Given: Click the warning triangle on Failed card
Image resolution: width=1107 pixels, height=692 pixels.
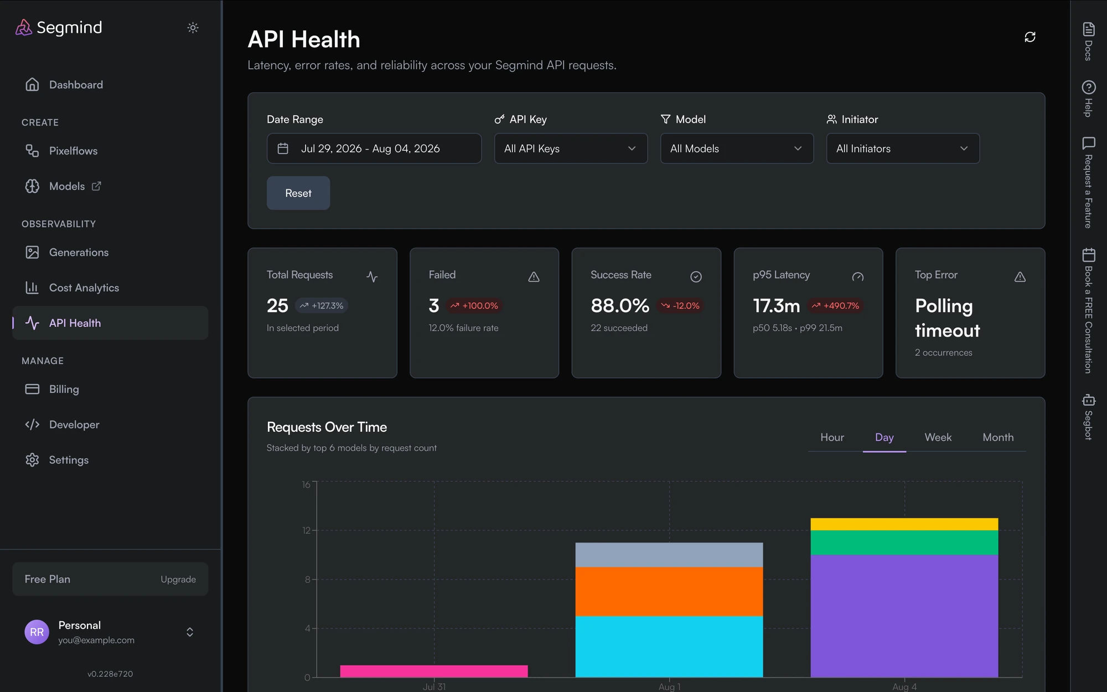Looking at the screenshot, I should pos(534,276).
